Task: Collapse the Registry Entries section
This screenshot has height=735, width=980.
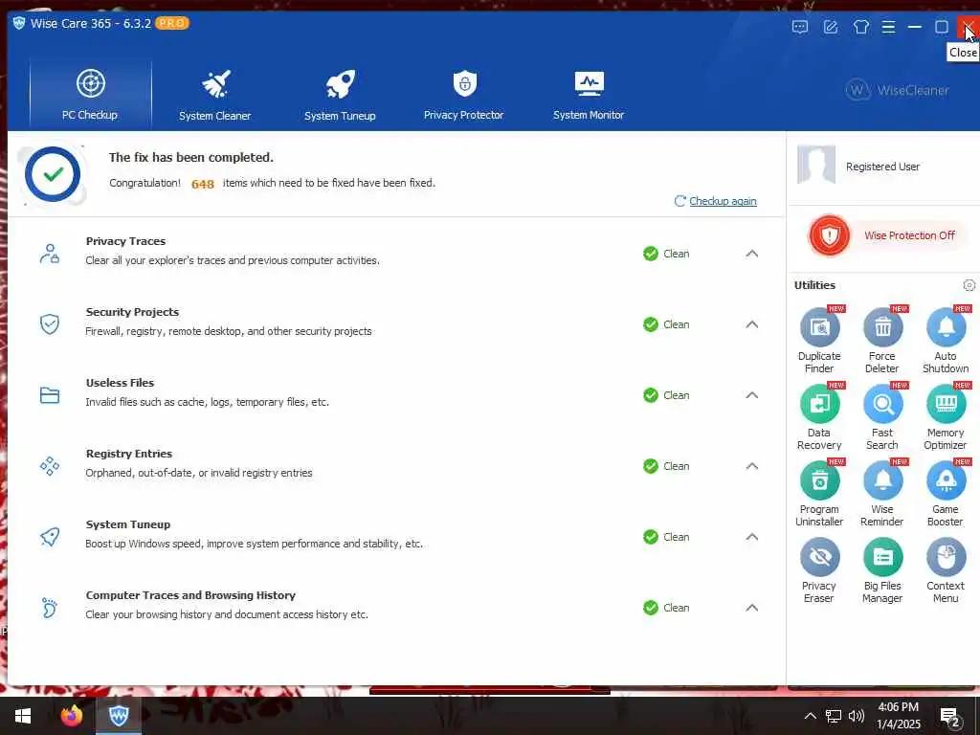Action: [752, 466]
